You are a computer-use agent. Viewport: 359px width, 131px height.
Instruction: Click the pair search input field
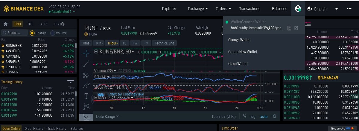coord(15,33)
